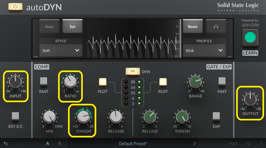Open the STYLE dropdown showing Soft
266x148 pixels.
click(61, 50)
